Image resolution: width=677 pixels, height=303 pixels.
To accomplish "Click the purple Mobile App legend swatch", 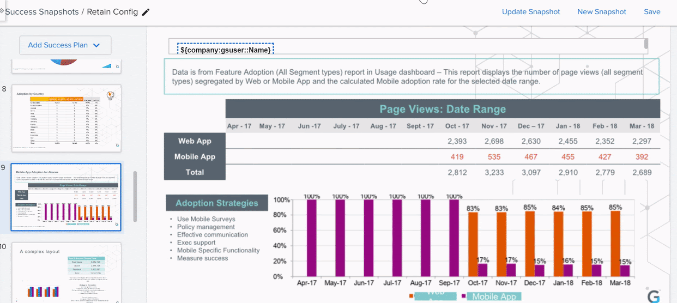I will (x=464, y=296).
